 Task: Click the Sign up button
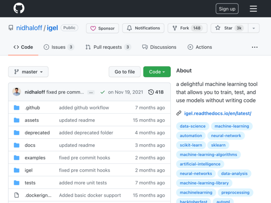pyautogui.click(x=227, y=8)
